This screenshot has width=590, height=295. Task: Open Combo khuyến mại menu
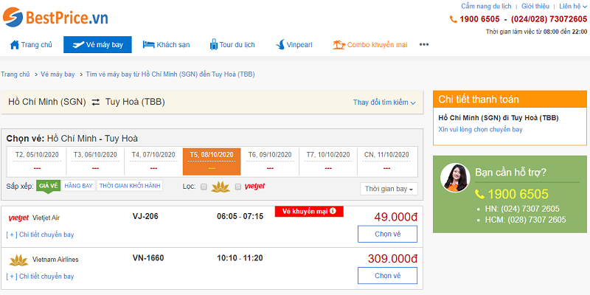(370, 45)
